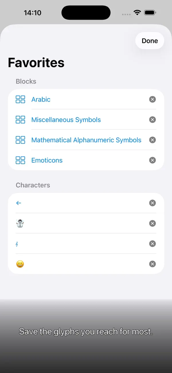Open the Emoticons block
This screenshot has width=172, height=373.
pos(47,160)
